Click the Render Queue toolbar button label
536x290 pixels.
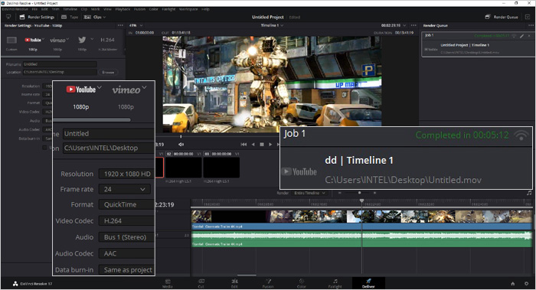tap(505, 17)
